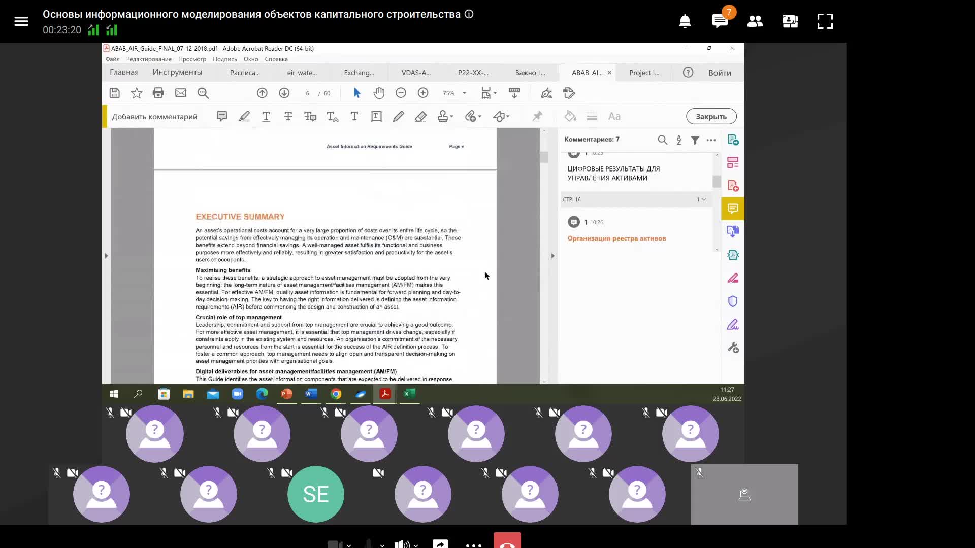The image size is (975, 548).
Task: Click the page number input field
Action: coord(307,93)
